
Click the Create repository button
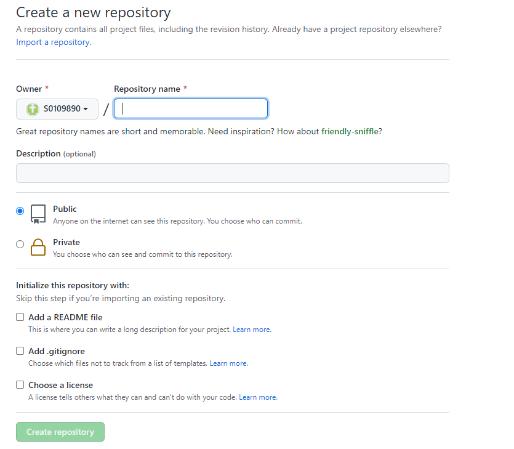[x=60, y=432]
